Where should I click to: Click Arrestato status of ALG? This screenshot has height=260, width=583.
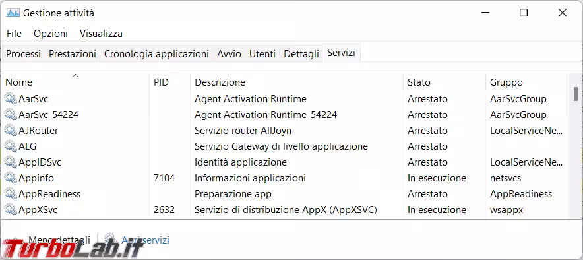tap(427, 146)
